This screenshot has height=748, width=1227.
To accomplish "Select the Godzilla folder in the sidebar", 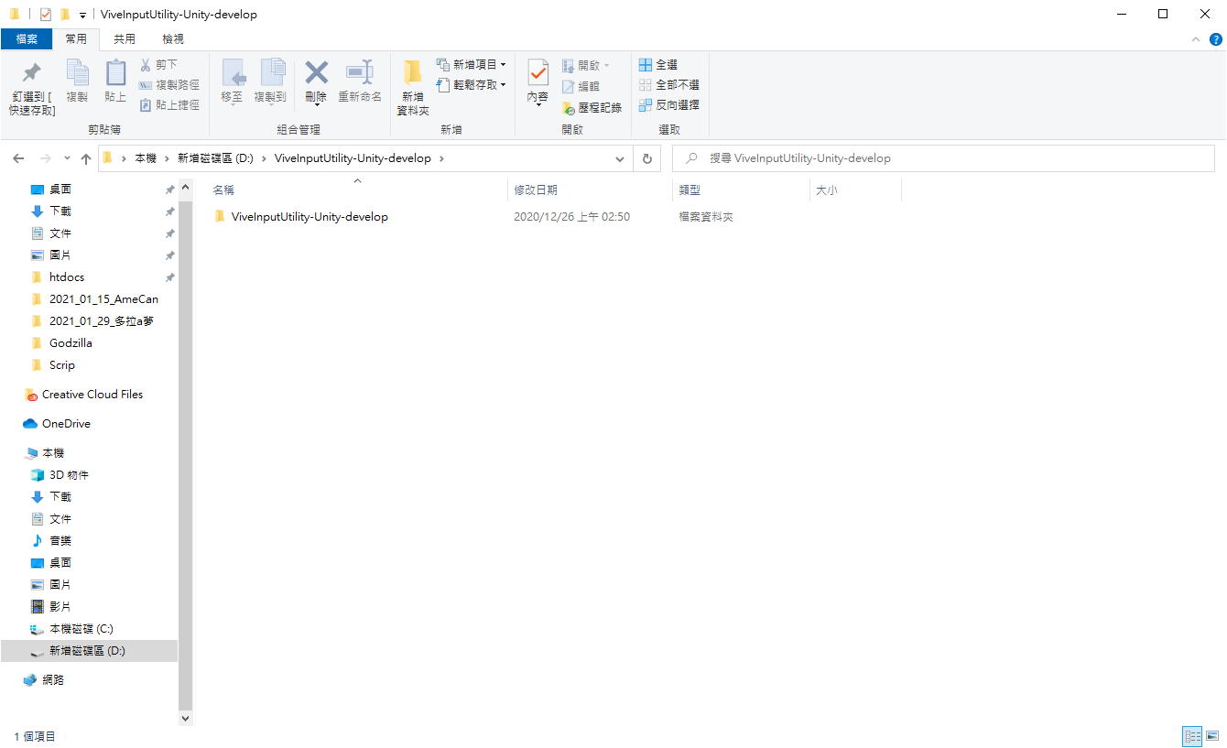I will (71, 343).
